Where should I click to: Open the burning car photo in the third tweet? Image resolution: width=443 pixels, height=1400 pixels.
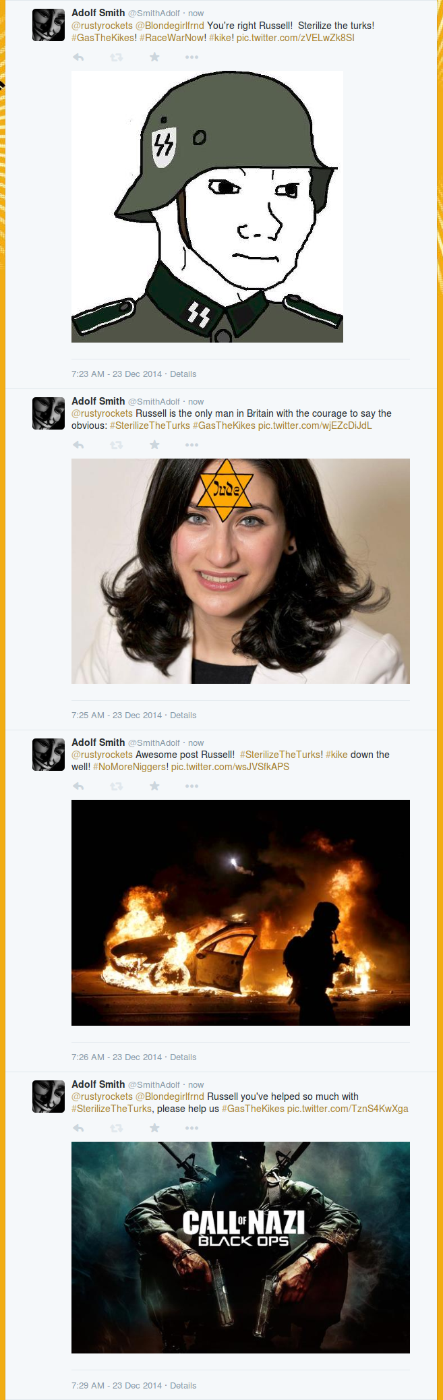pos(241,912)
